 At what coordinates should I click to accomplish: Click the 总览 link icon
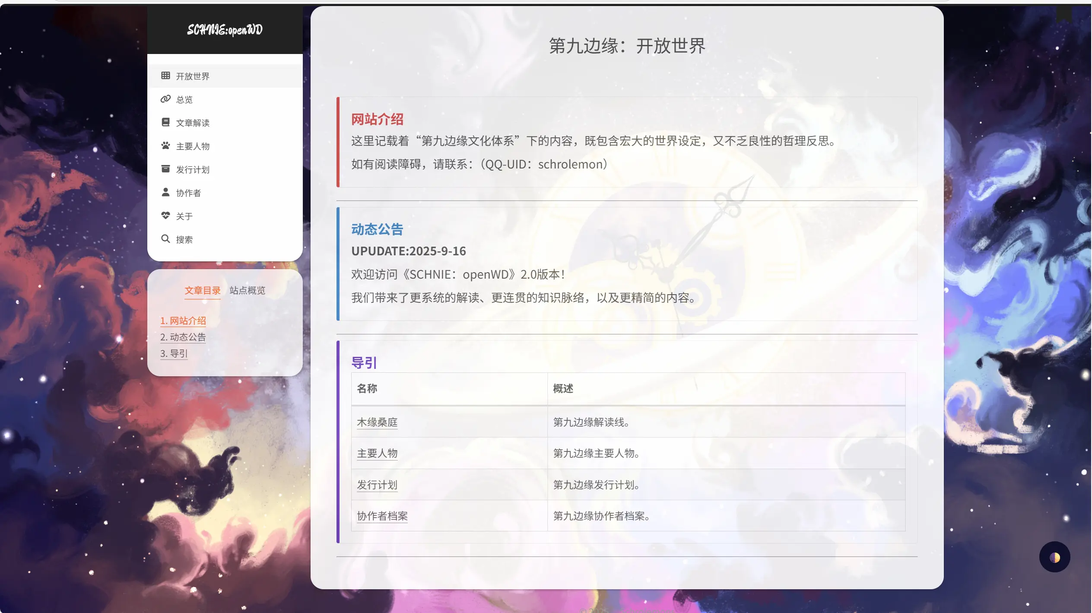click(165, 99)
